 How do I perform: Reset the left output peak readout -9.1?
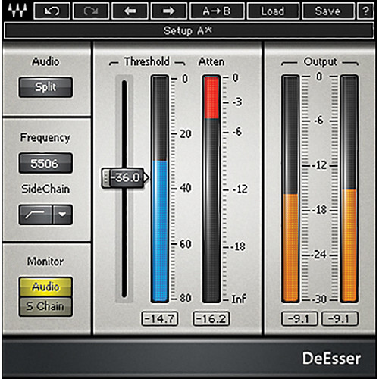[x=299, y=318]
